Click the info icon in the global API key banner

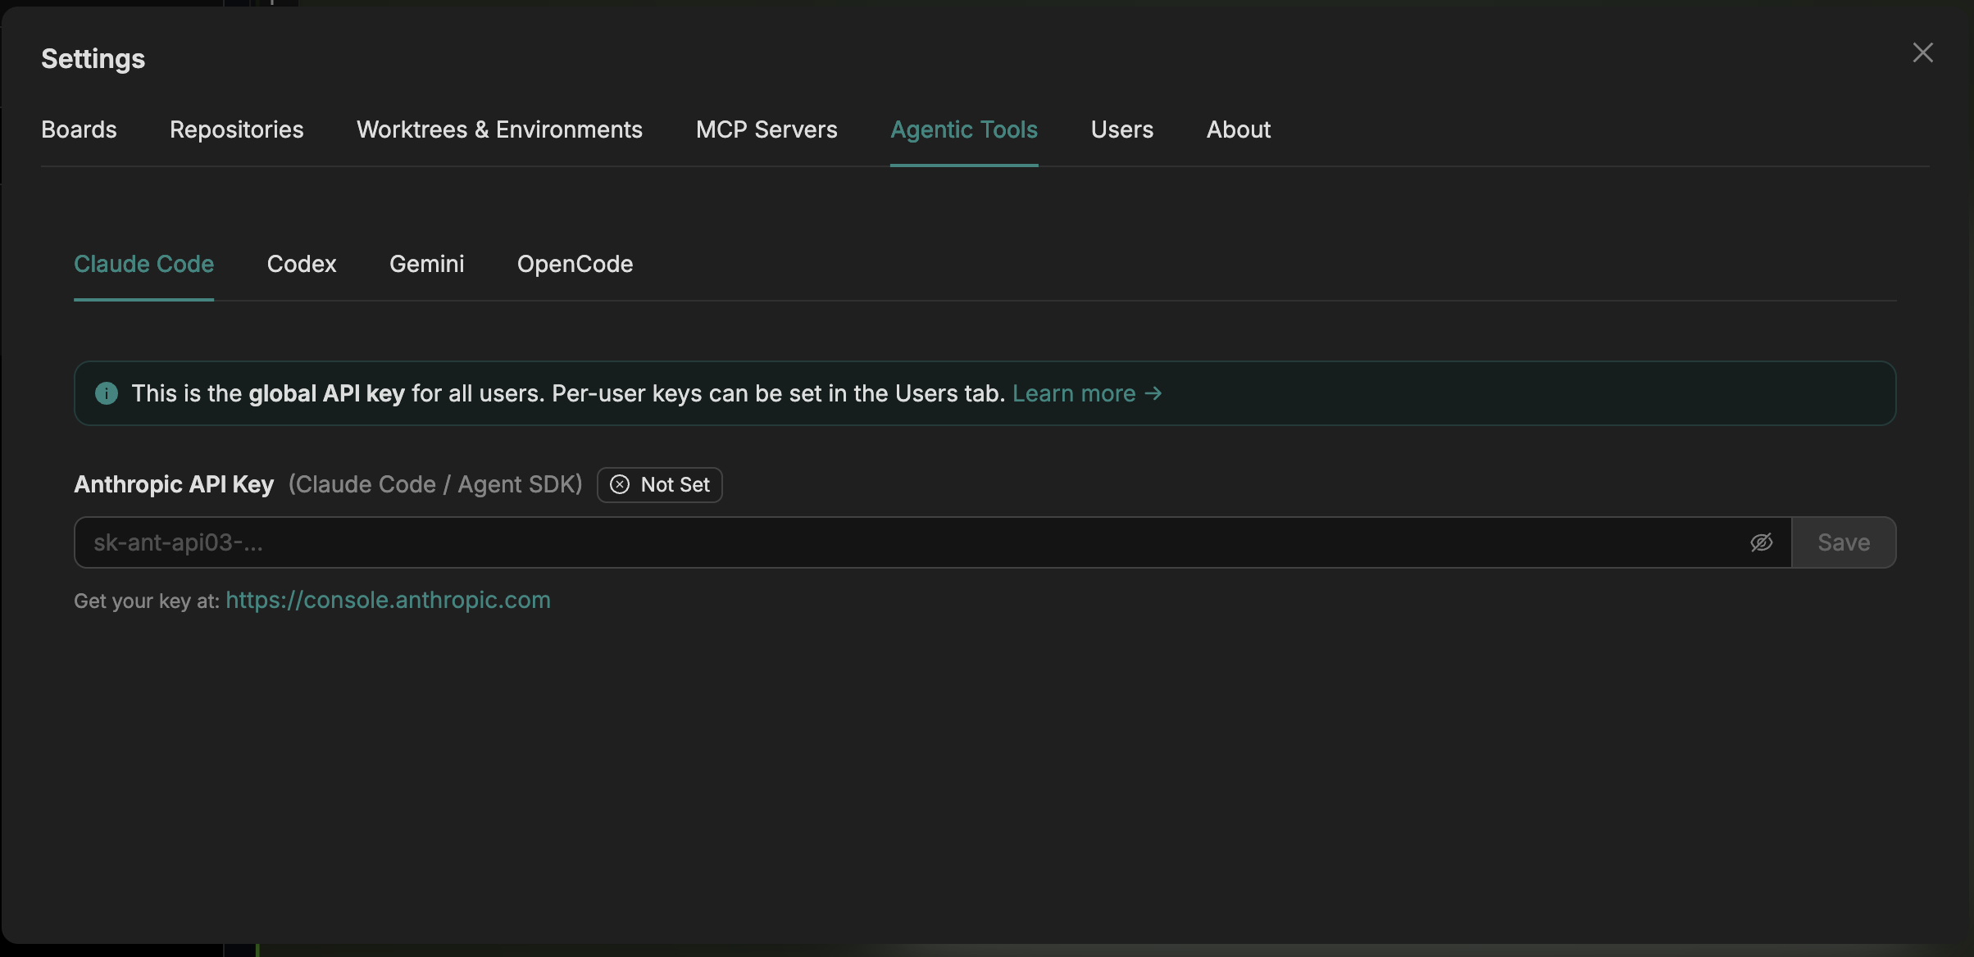pos(106,393)
